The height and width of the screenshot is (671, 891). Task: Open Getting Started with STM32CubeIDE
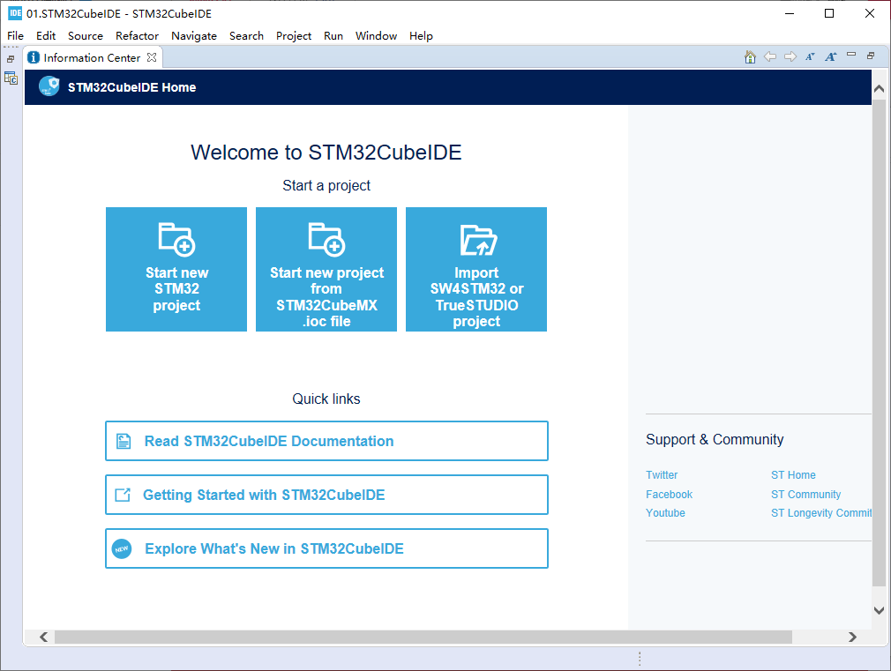tap(326, 495)
